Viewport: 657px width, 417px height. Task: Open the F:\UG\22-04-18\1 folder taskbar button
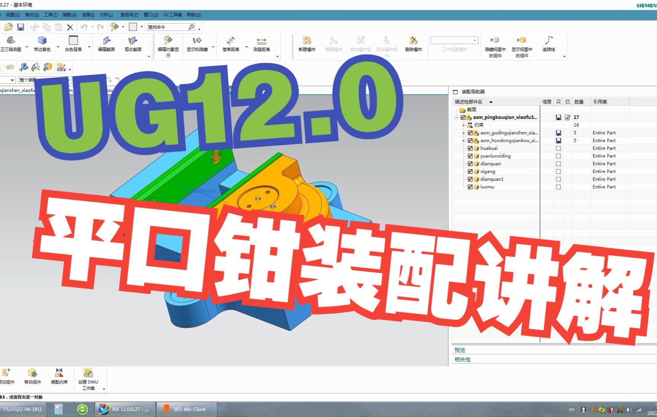click(23, 409)
